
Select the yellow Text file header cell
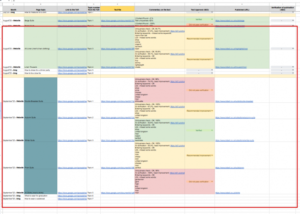pyautogui.click(x=117, y=9)
